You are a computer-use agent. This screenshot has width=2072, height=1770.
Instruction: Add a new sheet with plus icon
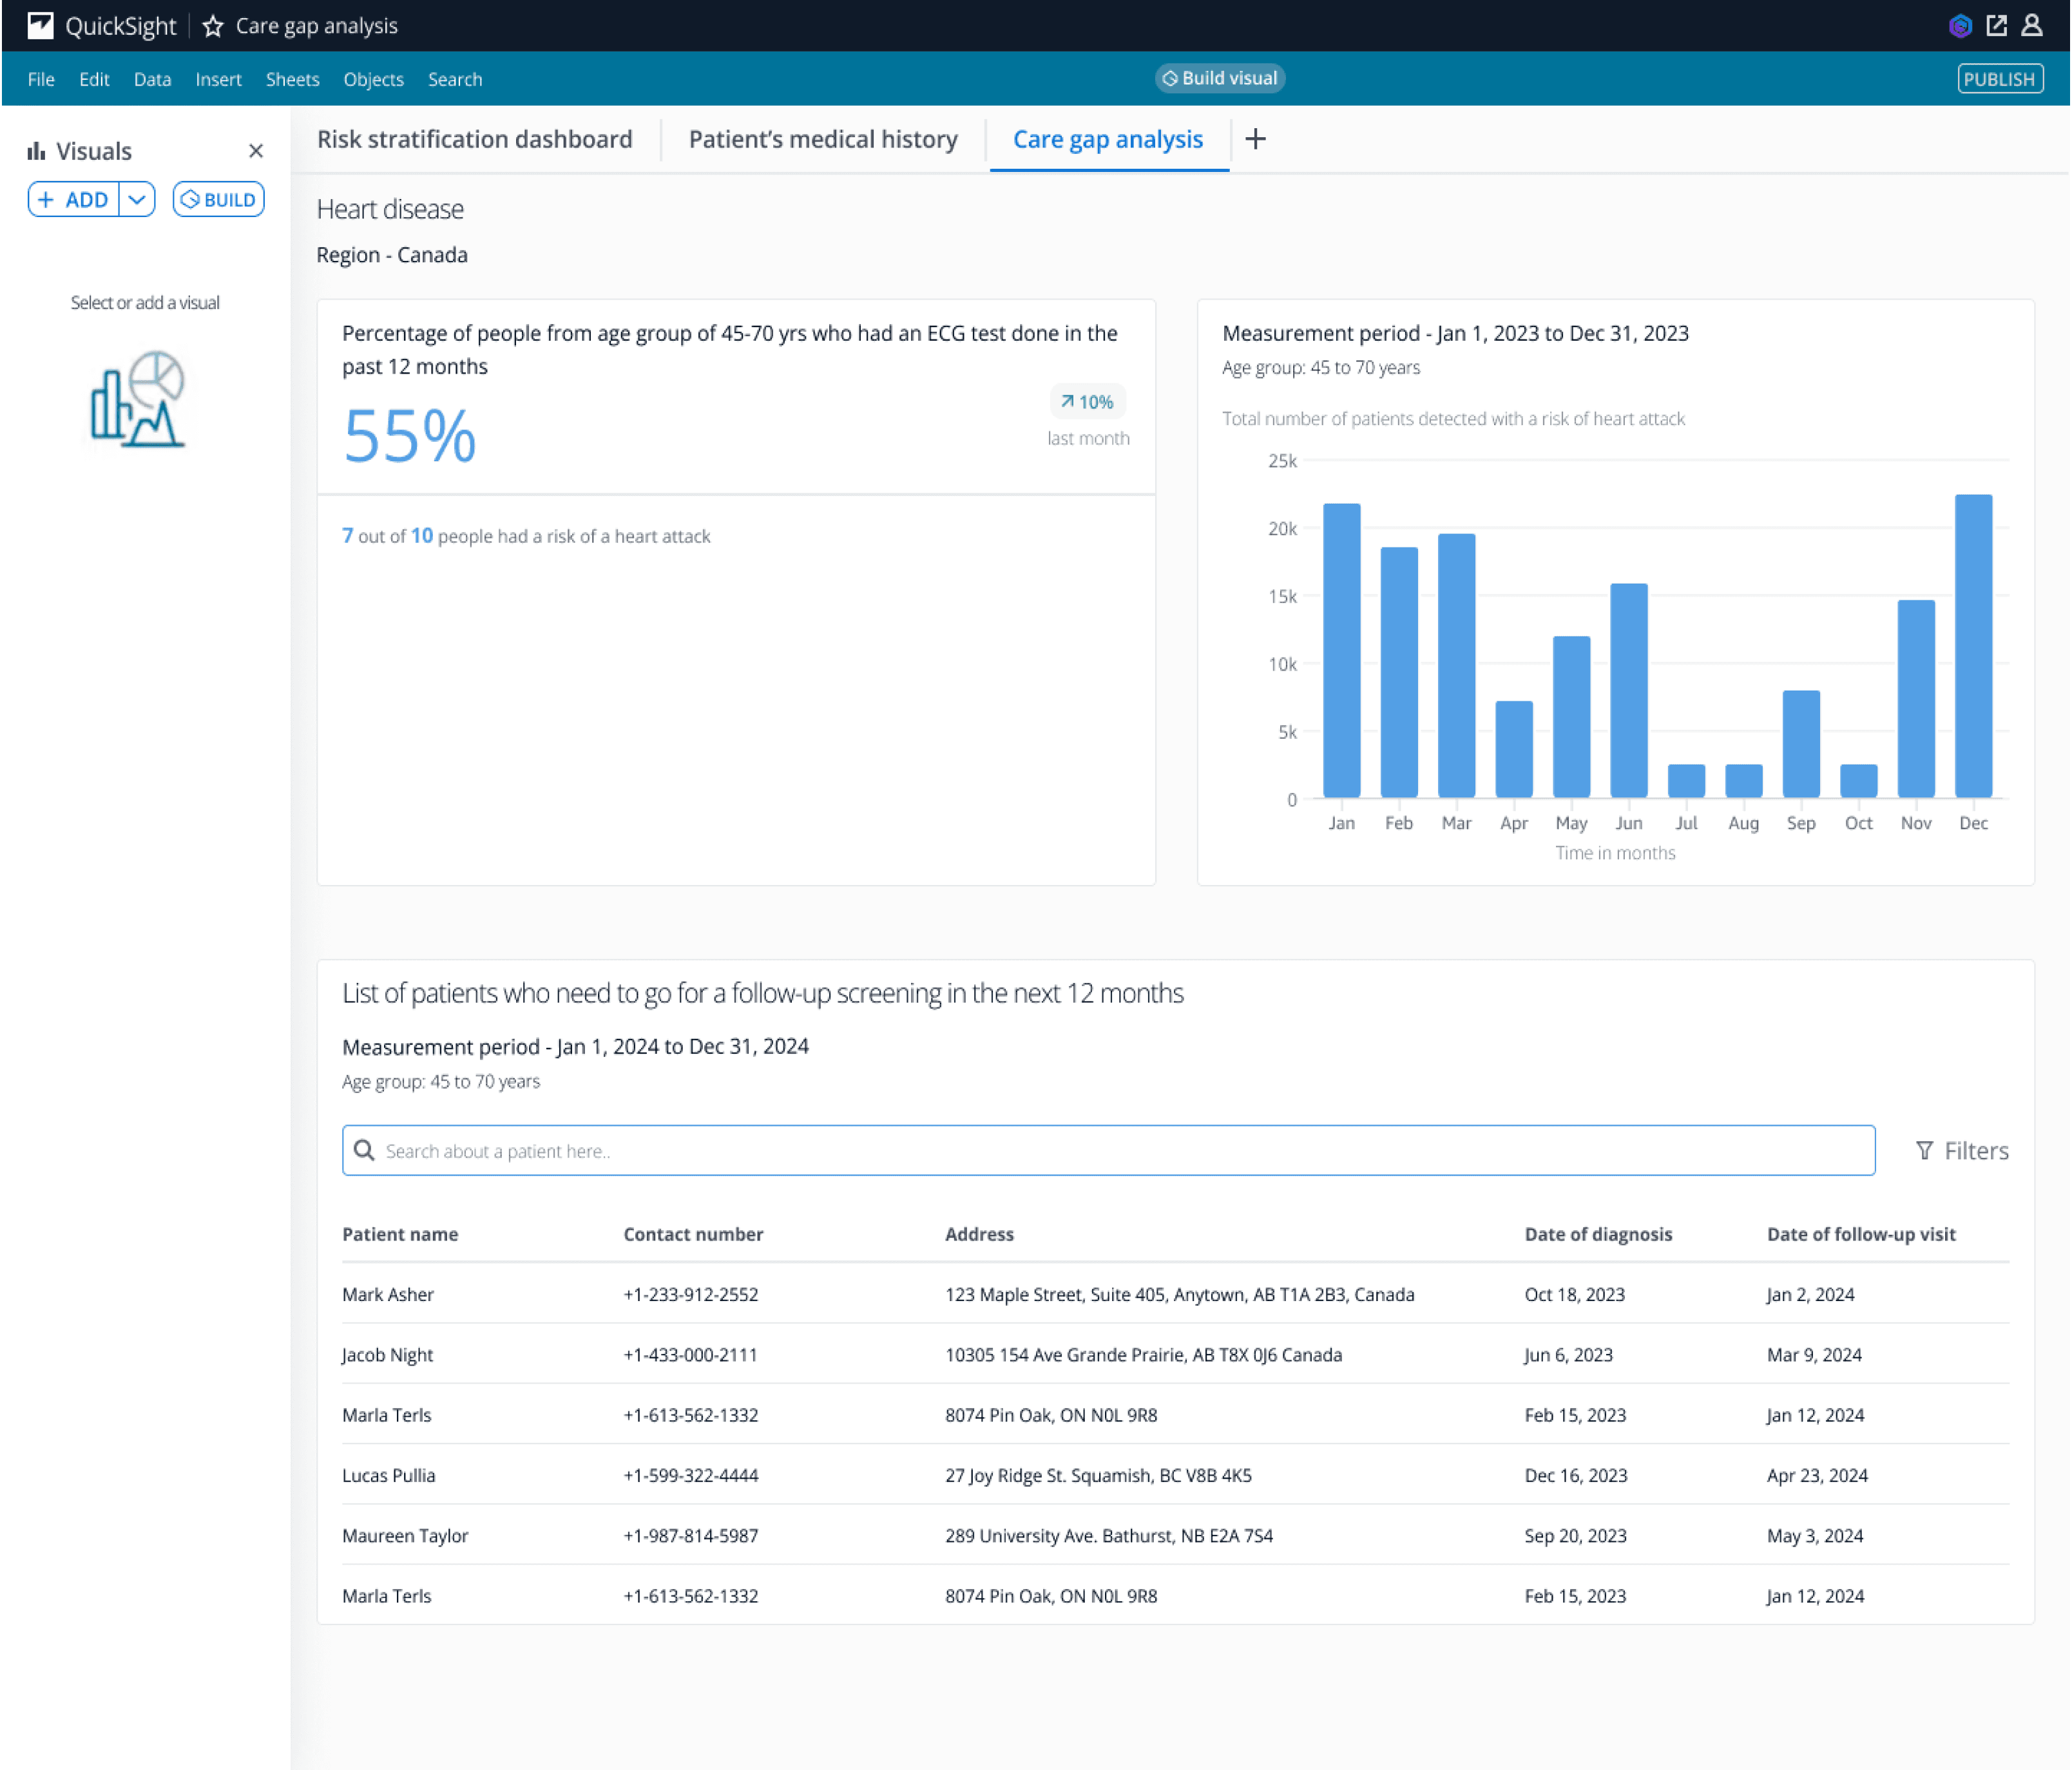click(1255, 139)
